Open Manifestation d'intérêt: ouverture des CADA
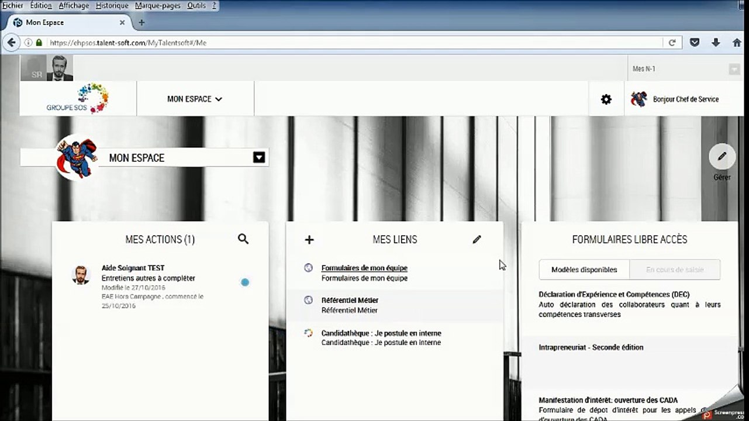The width and height of the screenshot is (749, 421). [608, 400]
